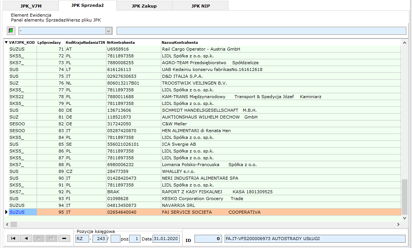Click NrKontrahenta cell 556021026101
Viewport: 412px width, 248px height.
(x=133, y=144)
